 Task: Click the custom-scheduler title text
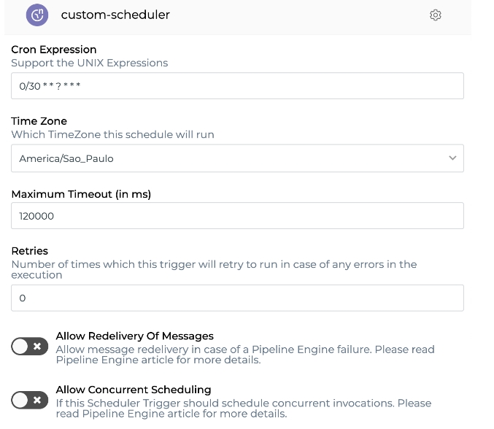point(115,15)
